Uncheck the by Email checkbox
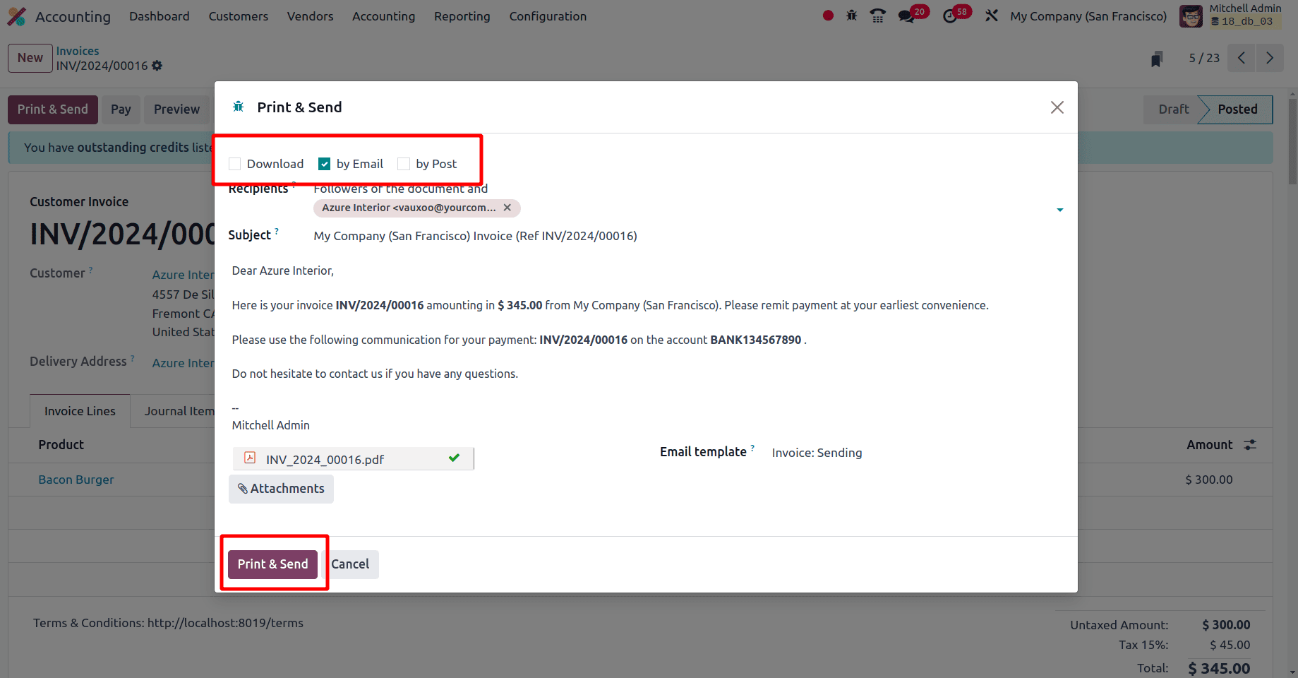 pos(325,164)
